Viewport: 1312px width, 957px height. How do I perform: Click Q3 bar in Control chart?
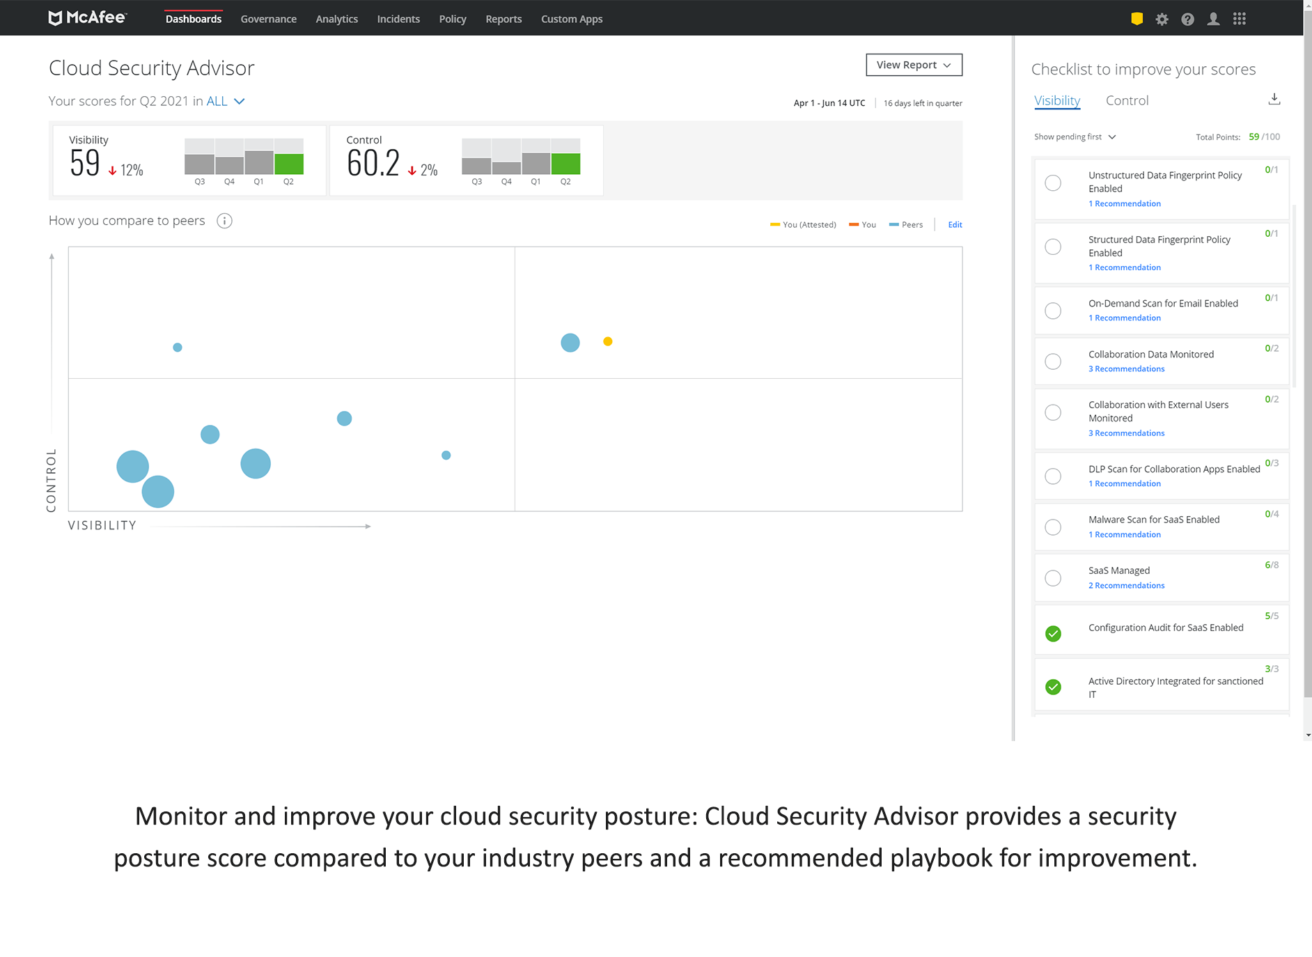click(476, 166)
